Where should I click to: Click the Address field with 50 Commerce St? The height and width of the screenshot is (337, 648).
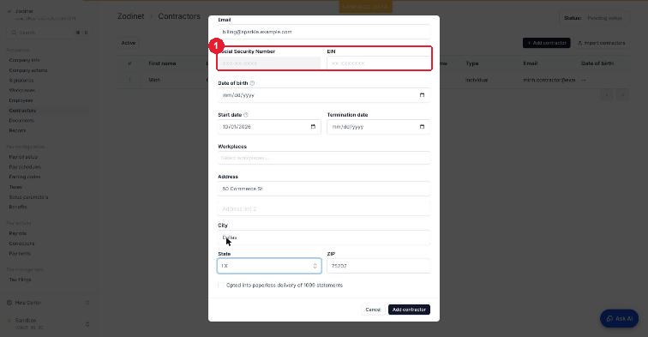324,189
